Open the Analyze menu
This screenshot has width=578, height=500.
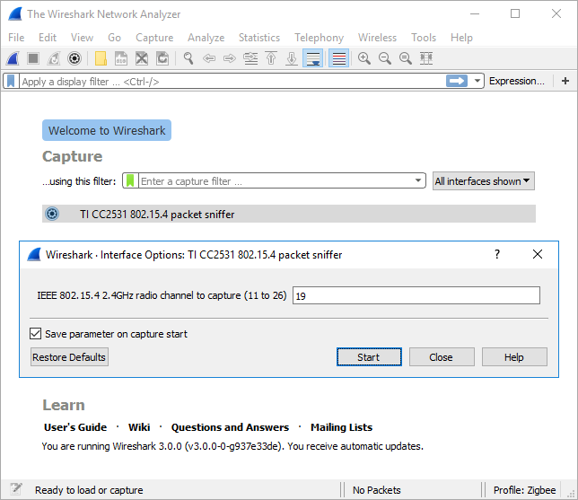coord(206,38)
